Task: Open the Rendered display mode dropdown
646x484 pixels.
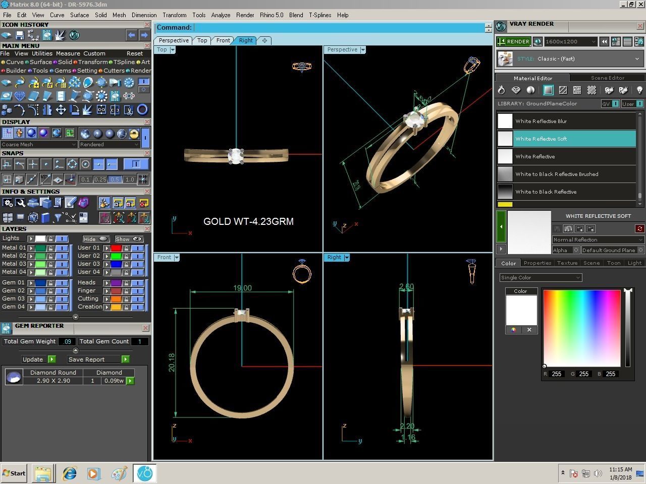Action: pos(109,145)
